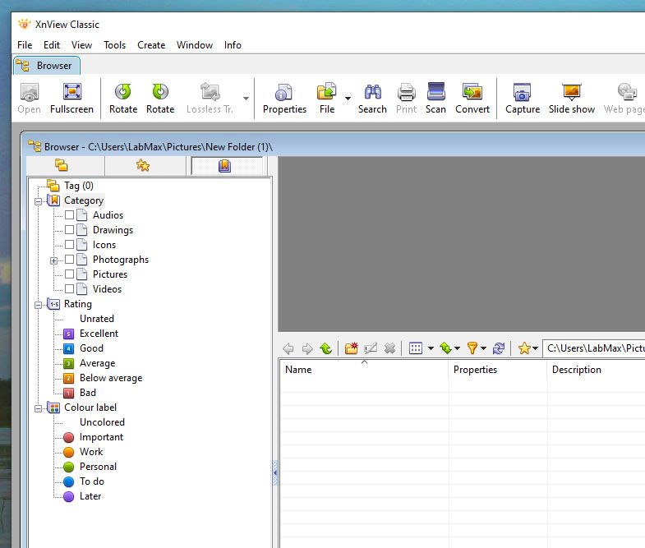Open the favorites star dropdown arrow
The image size is (645, 548).
pyautogui.click(x=535, y=348)
